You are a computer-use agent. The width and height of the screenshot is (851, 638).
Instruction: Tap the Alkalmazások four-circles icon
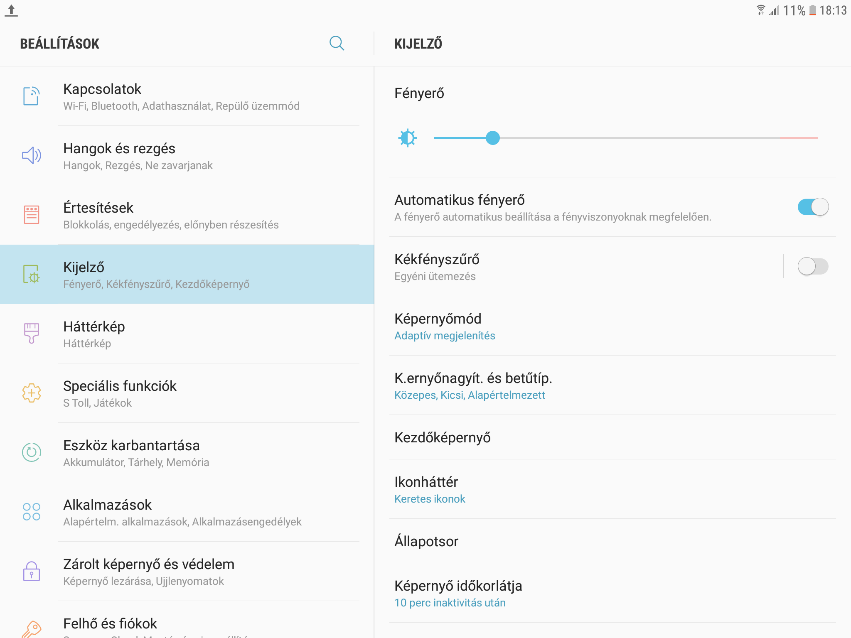click(32, 512)
